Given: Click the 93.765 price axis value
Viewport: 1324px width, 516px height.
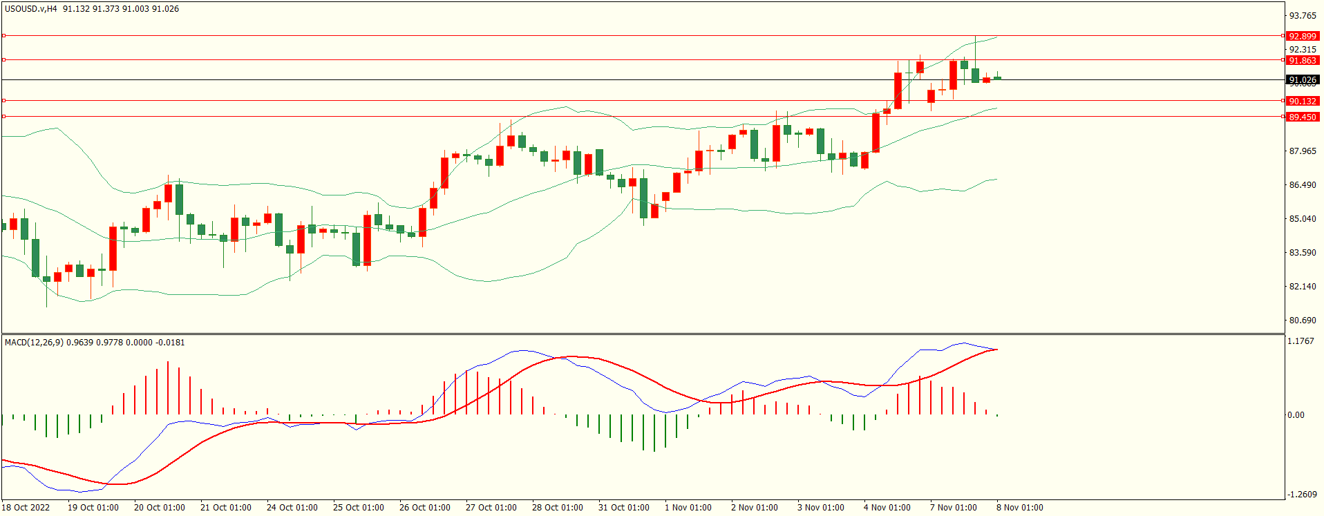Looking at the screenshot, I should (1303, 16).
